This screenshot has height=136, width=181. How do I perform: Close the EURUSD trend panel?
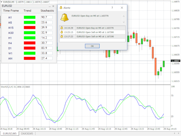coord(53,6)
